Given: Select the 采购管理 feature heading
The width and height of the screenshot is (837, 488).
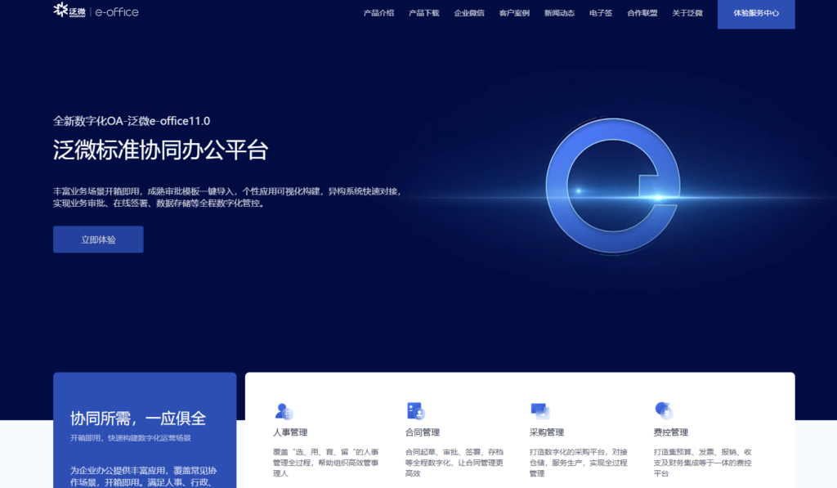Looking at the screenshot, I should click(x=546, y=432).
